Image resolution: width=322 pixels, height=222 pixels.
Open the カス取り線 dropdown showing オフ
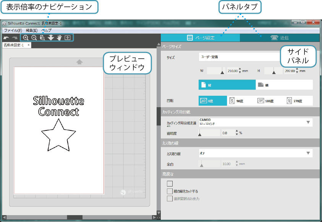coord(256,153)
